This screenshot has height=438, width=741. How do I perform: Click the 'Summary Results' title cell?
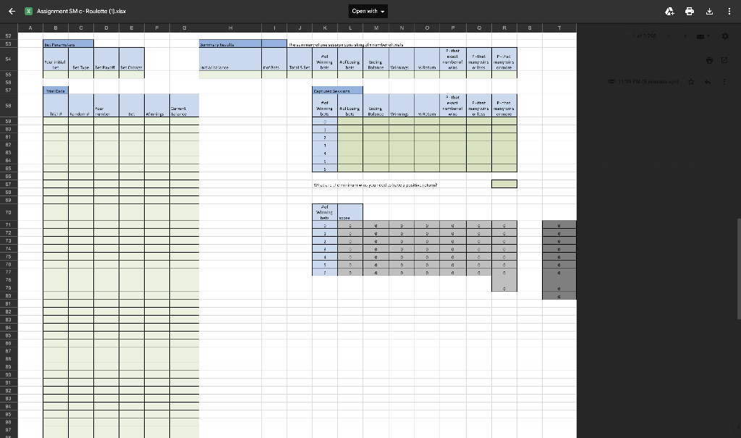[x=230, y=44]
